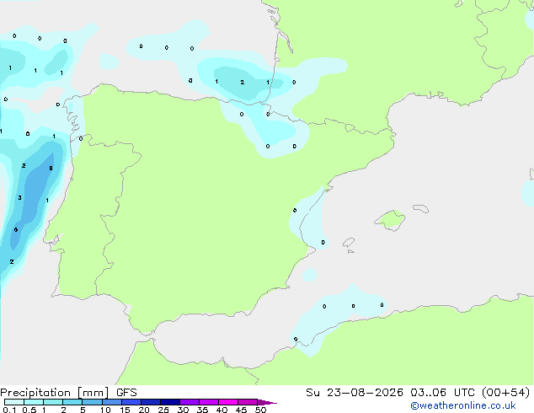Screen dimensions: 534x413
Task: Select the 0.1–0.5 mm lightest legend swatch
Action: click(14, 402)
